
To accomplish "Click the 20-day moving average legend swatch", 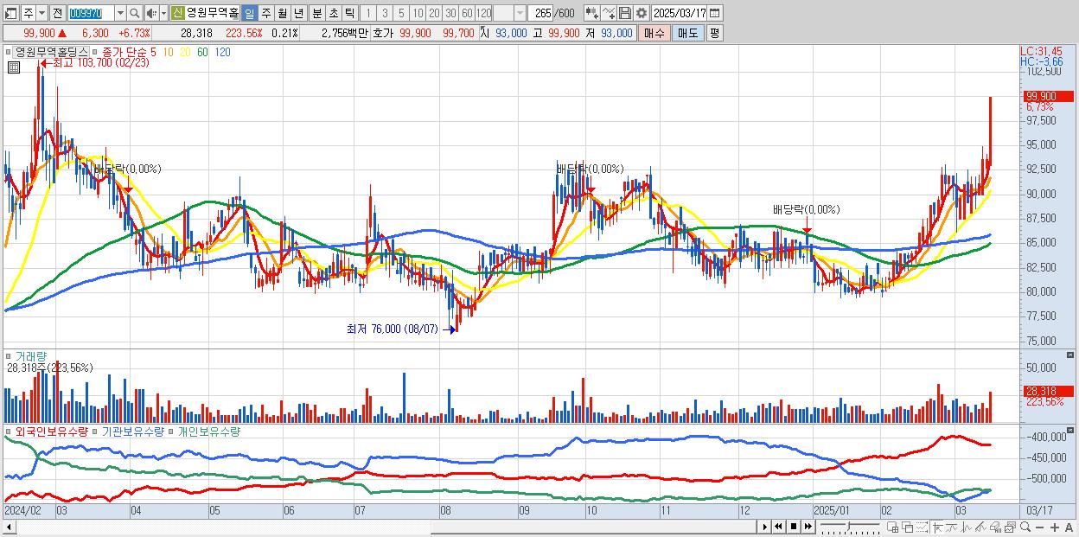I will tap(185, 52).
